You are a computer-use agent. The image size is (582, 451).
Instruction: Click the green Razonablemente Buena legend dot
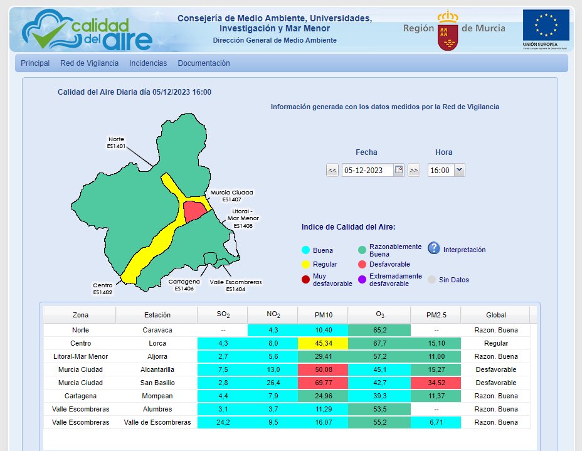[362, 250]
